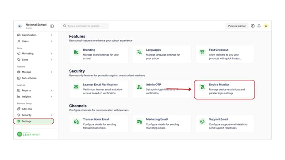Click the Sub-schools book icon
Viewport: 285px width, 160px height.
(19, 78)
